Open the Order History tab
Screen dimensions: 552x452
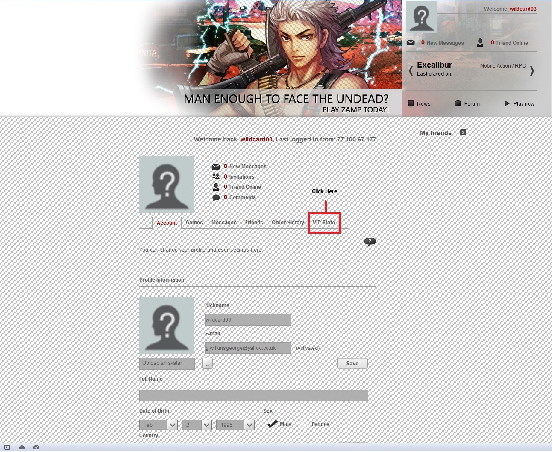288,223
